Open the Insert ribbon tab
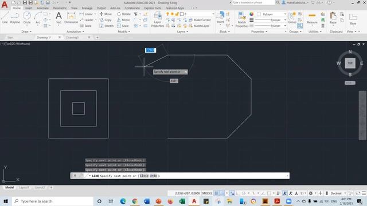 [x=29, y=8]
